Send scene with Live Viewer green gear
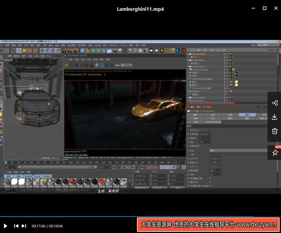The image size is (281, 233). pyautogui.click(x=67, y=65)
